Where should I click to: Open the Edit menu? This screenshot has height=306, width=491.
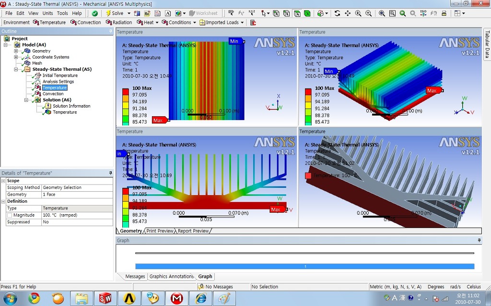click(20, 13)
